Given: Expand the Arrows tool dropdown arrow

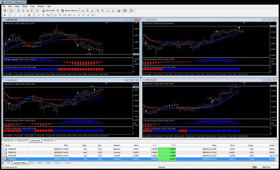Looking at the screenshot, I should 50,15.
